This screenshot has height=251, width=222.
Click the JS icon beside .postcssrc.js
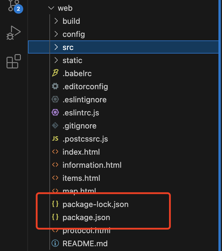pyautogui.click(x=55, y=139)
